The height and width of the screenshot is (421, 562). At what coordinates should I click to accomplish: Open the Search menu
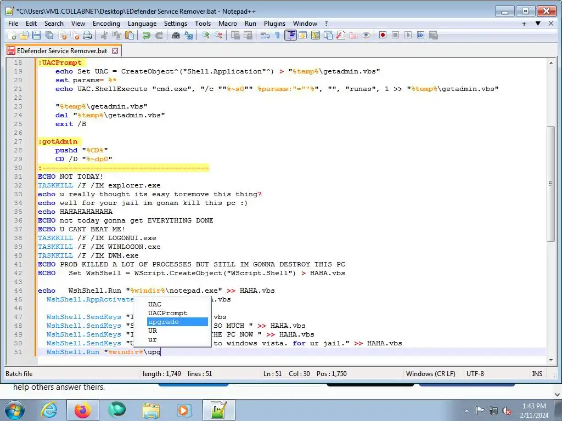point(54,23)
